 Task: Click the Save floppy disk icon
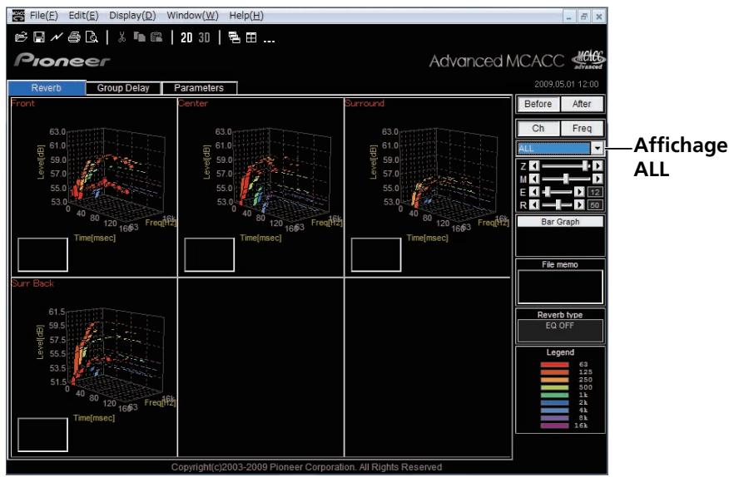click(x=39, y=37)
